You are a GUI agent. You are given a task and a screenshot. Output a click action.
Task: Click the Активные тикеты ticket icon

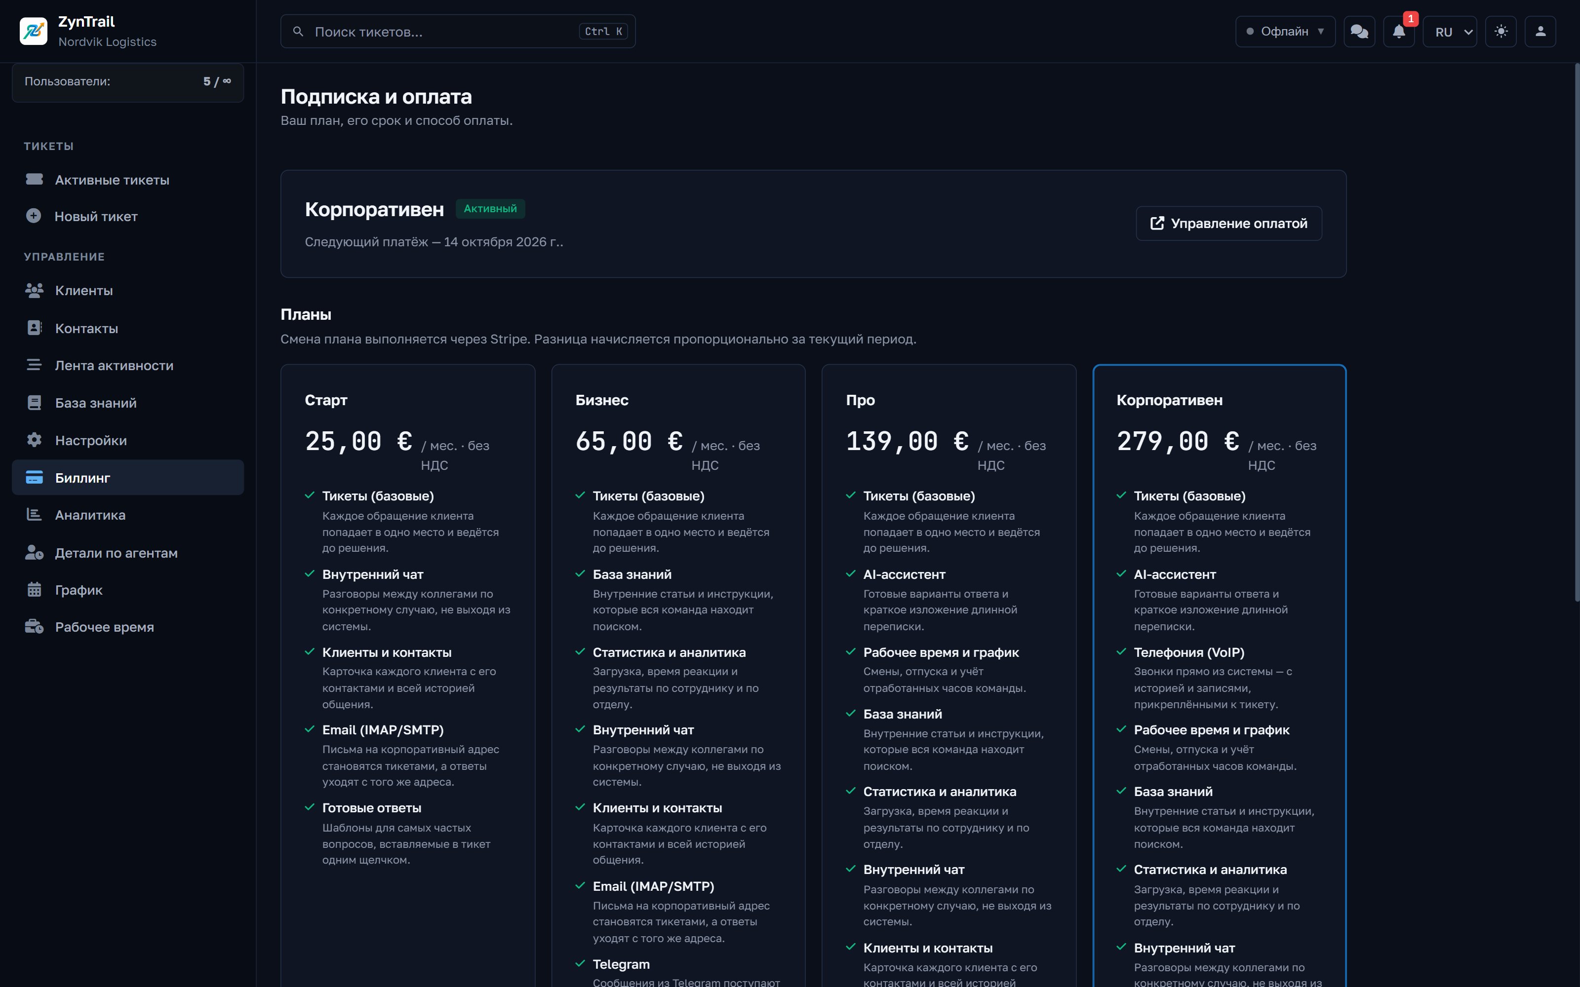[34, 179]
